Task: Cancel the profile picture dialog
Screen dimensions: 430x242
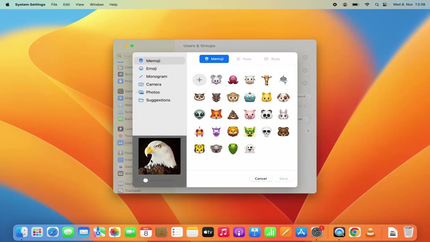Action: click(x=261, y=178)
